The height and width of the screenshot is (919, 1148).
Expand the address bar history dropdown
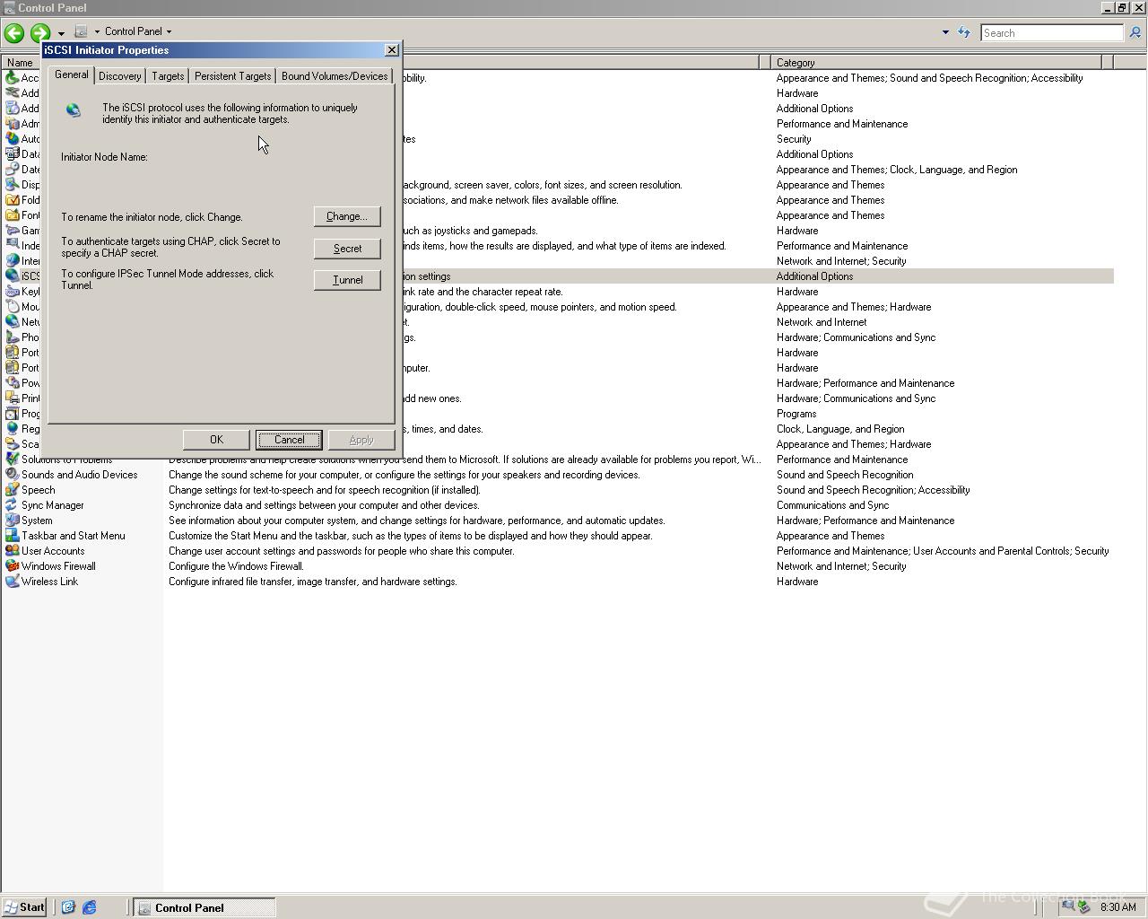click(x=945, y=32)
